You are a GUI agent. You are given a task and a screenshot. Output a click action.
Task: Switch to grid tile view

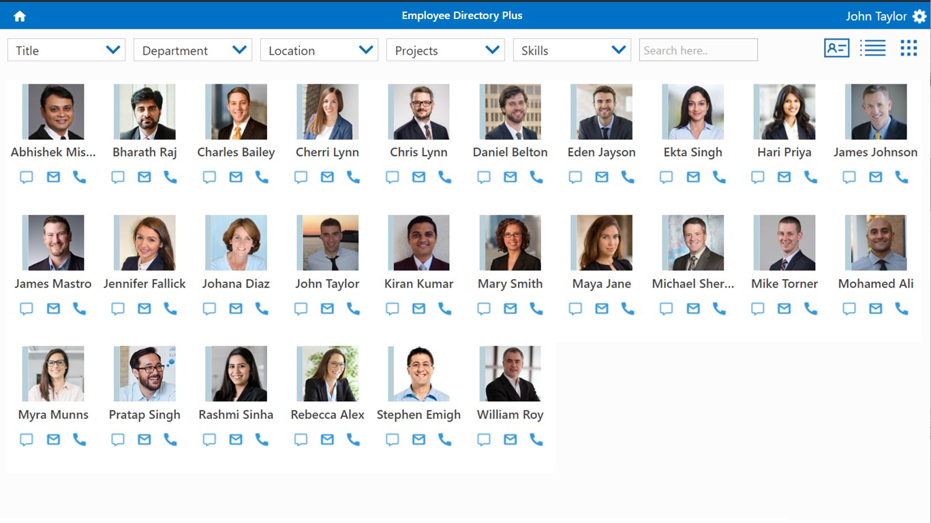(x=909, y=48)
